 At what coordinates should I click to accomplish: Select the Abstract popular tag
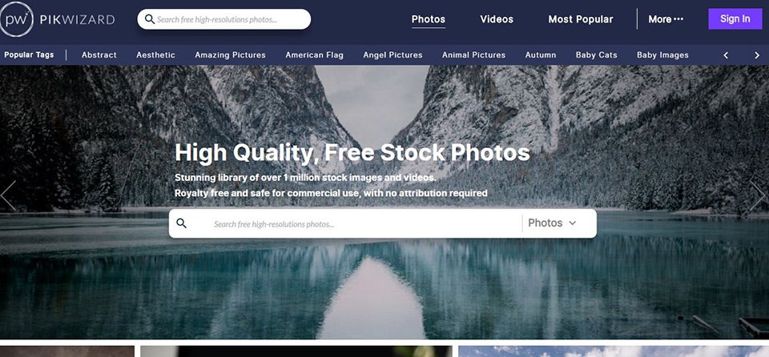[99, 55]
